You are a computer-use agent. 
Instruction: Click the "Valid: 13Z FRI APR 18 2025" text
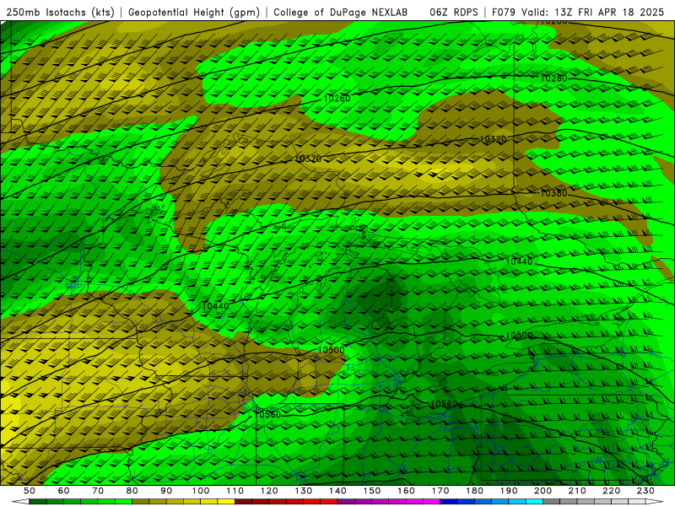point(593,12)
